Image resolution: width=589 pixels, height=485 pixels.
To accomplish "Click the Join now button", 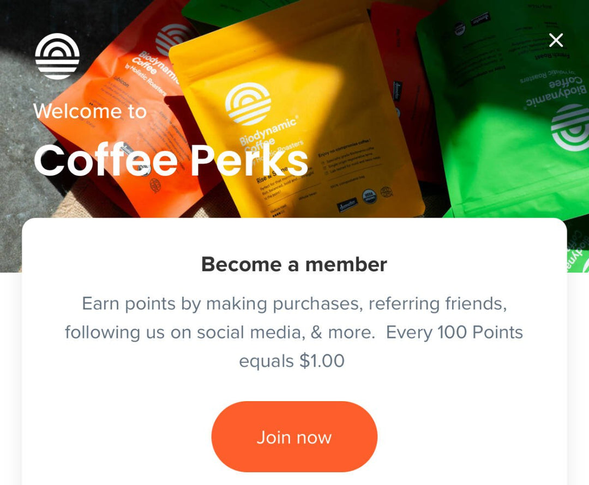I will tap(294, 436).
